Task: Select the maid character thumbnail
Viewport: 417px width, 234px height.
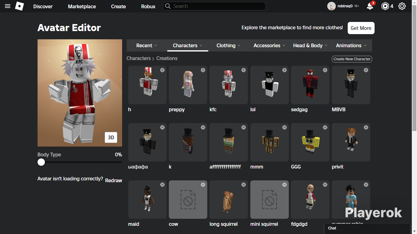Action: (147, 200)
